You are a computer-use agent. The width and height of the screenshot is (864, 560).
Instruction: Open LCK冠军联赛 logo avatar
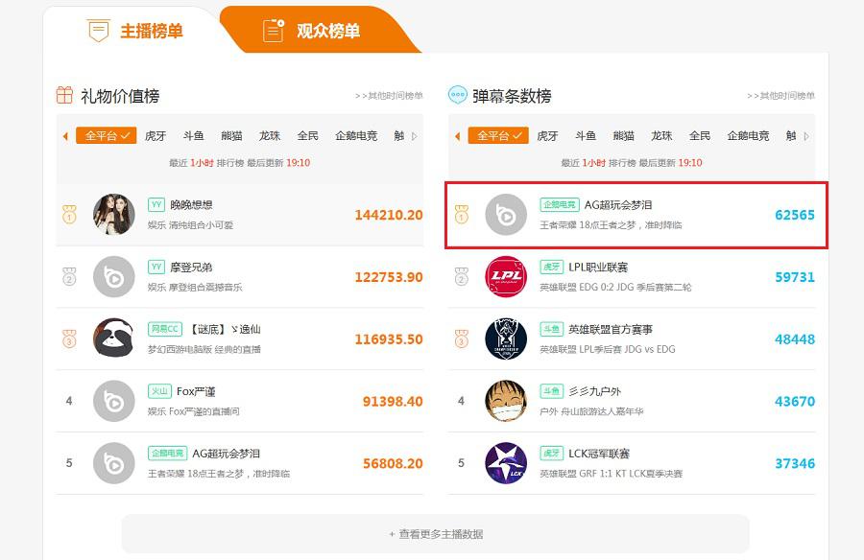(506, 463)
